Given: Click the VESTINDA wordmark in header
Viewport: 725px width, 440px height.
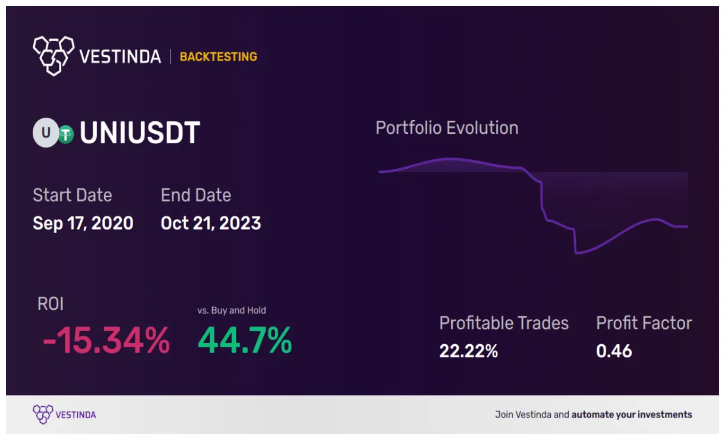Looking at the screenshot, I should (x=119, y=56).
